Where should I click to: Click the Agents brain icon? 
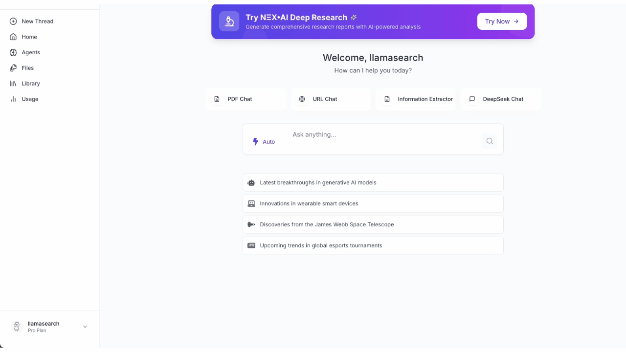coord(13,52)
